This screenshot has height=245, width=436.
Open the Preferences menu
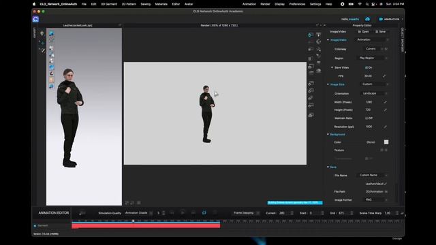297,4
